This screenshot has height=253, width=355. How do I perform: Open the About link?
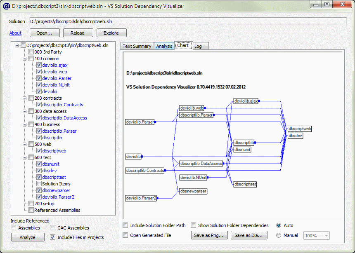pyautogui.click(x=15, y=33)
